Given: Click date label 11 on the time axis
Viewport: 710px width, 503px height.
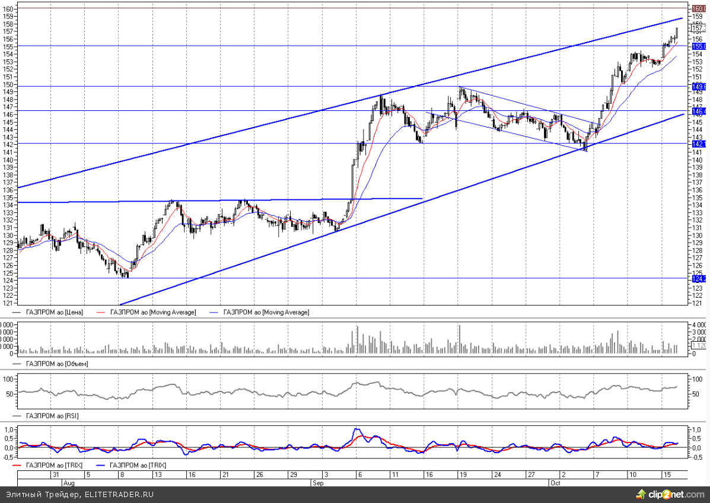Looking at the screenshot, I should [395, 475].
